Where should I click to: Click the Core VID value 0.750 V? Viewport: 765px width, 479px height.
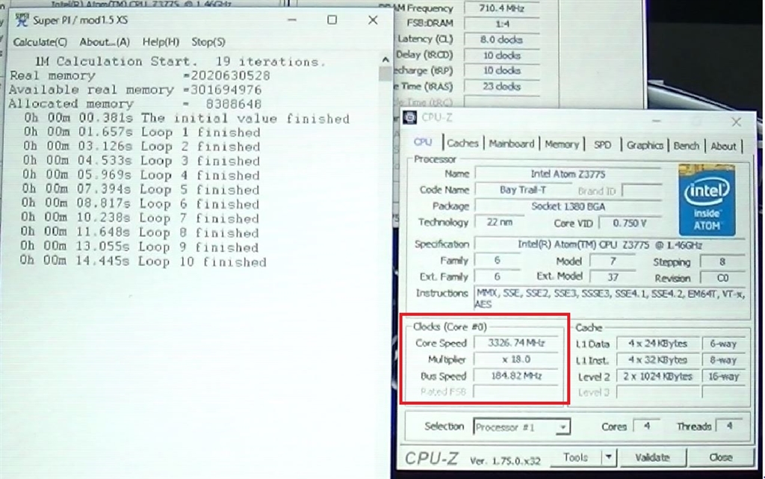click(629, 223)
